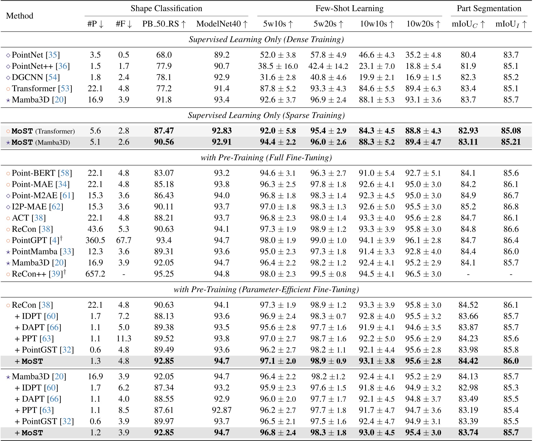
Task: Switch to the Few-Shot Learning section
Action: pyautogui.click(x=349, y=8)
